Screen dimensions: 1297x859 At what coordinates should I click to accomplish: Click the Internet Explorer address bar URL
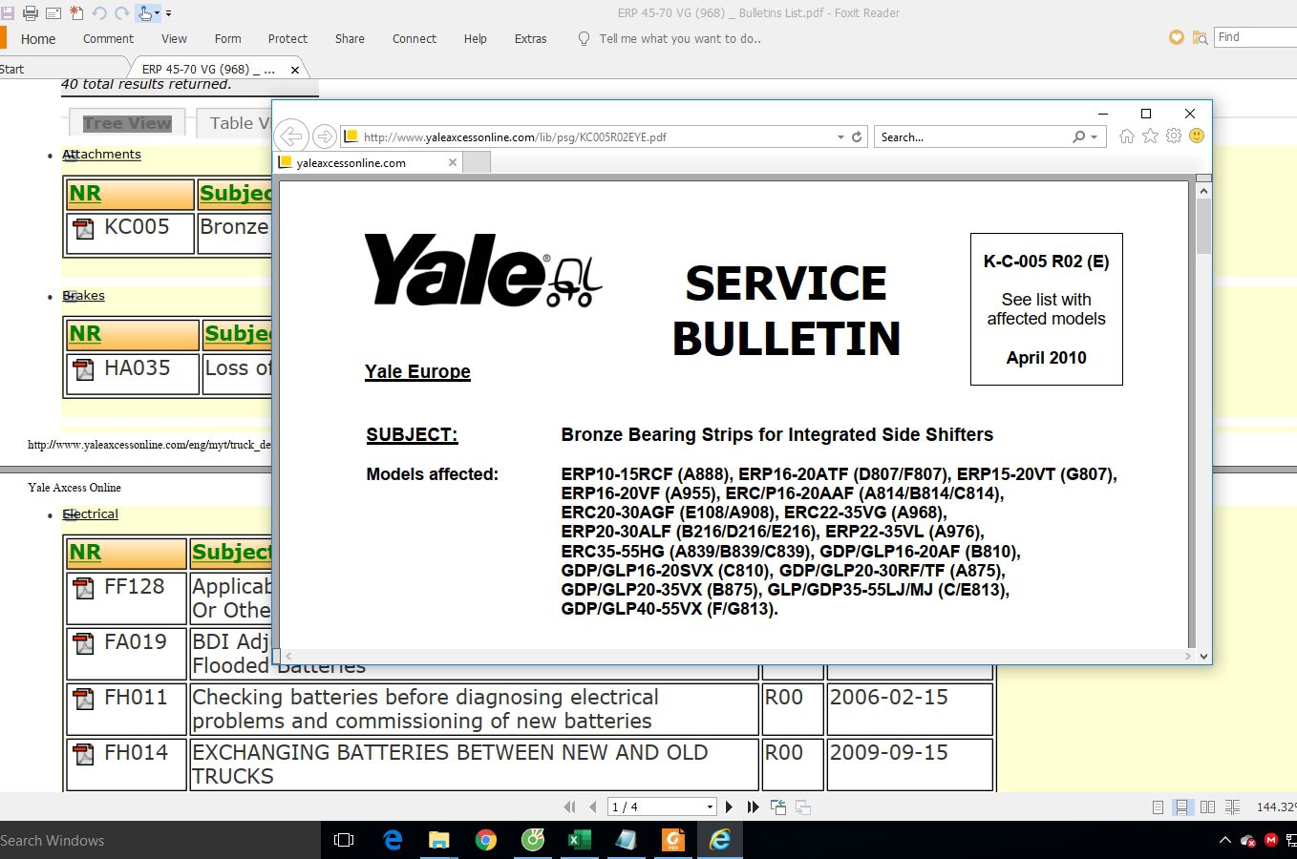[516, 137]
